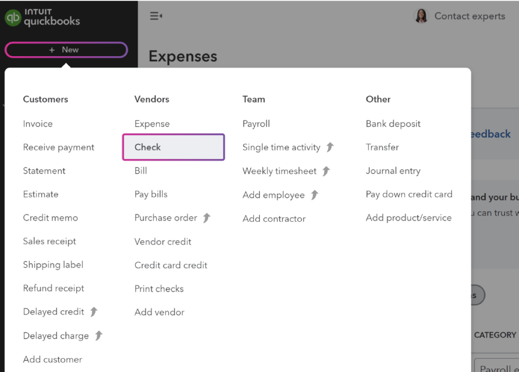Click the Contact experts avatar
519x372 pixels.
(x=421, y=16)
